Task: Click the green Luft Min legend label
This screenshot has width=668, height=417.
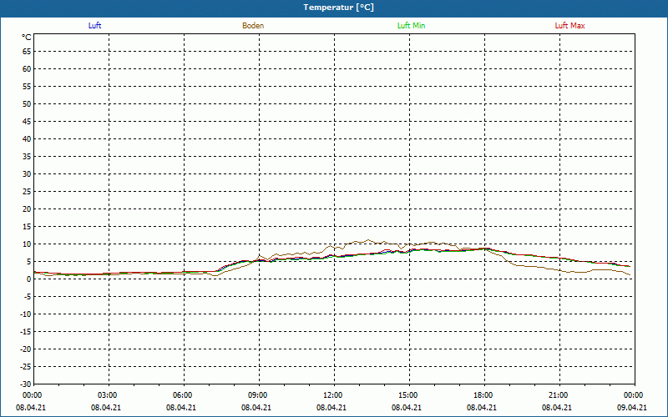Action: (411, 26)
